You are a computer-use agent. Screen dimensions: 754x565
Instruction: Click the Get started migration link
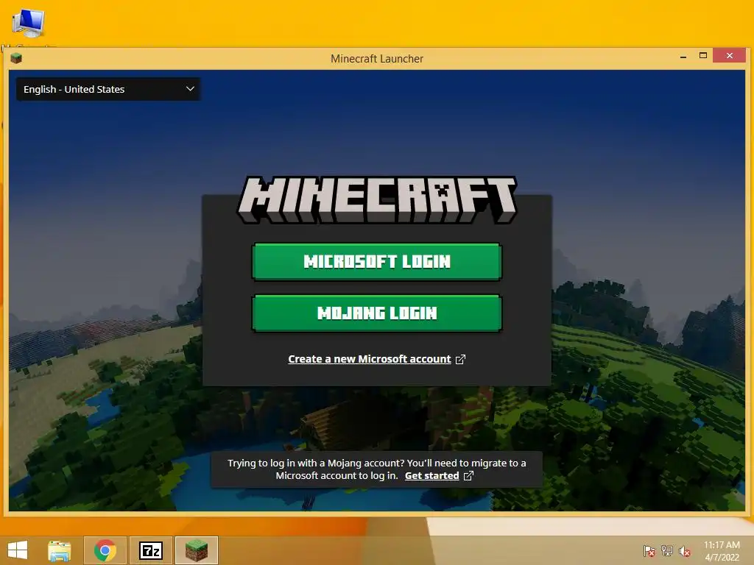[431, 476]
